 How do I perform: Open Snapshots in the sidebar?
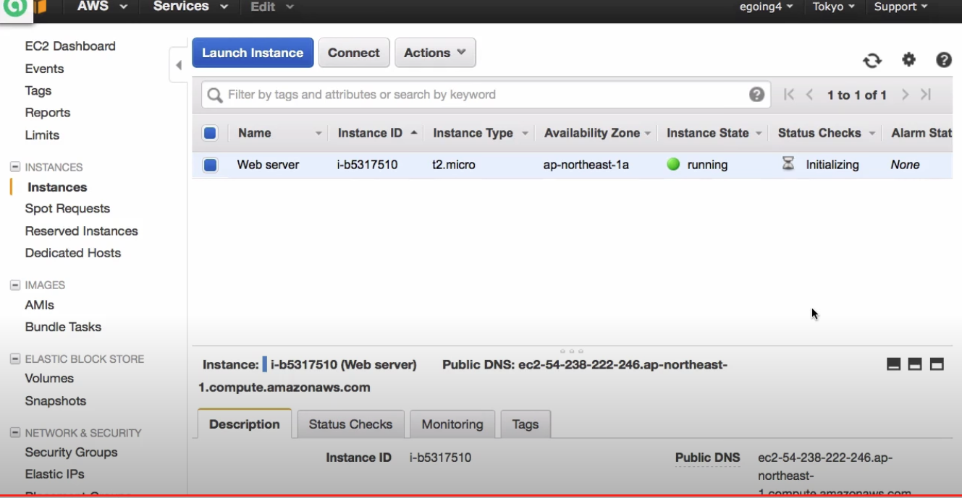(56, 401)
